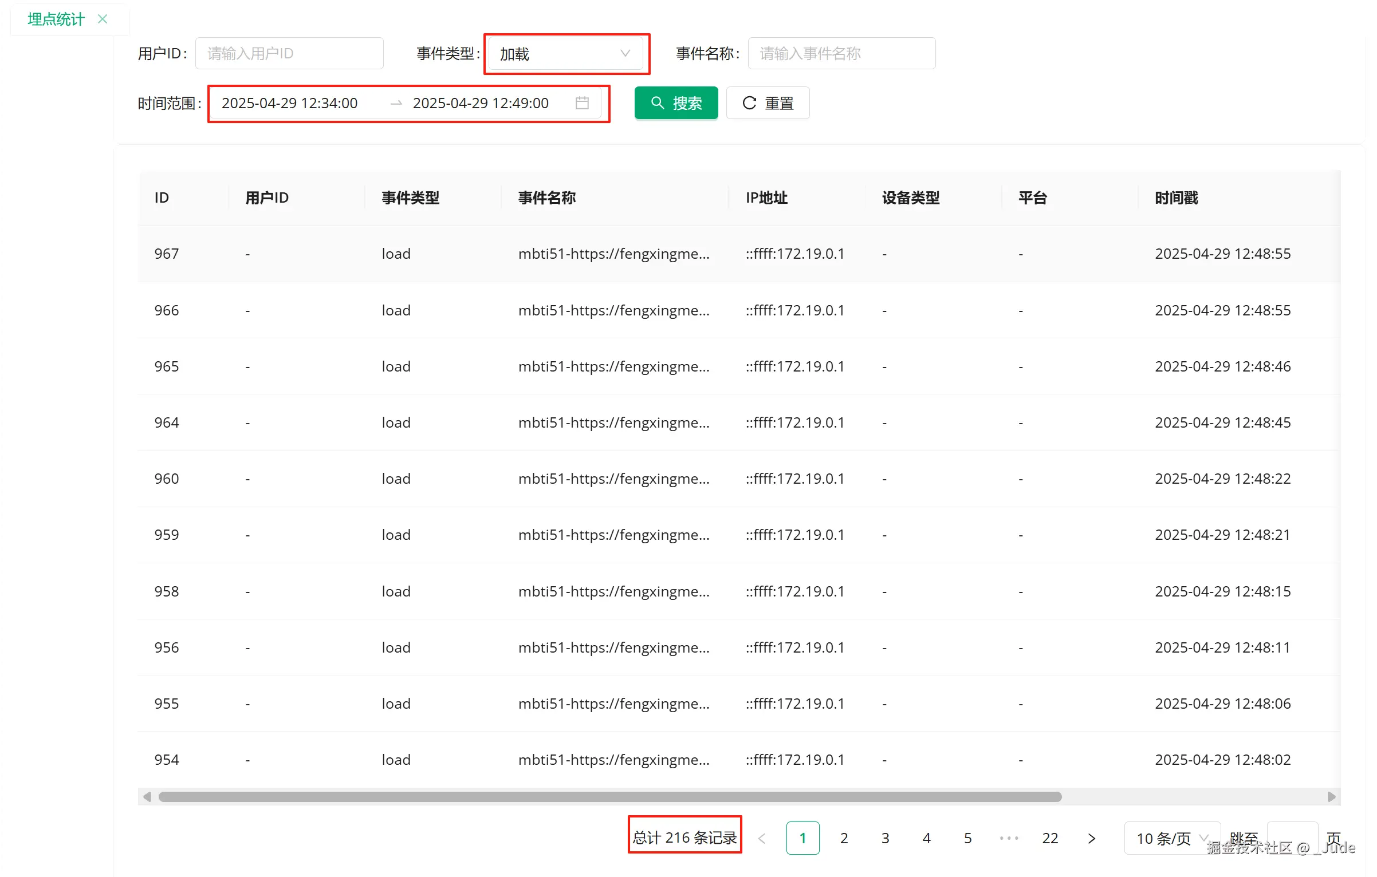Click the 重置 reset button

point(768,103)
